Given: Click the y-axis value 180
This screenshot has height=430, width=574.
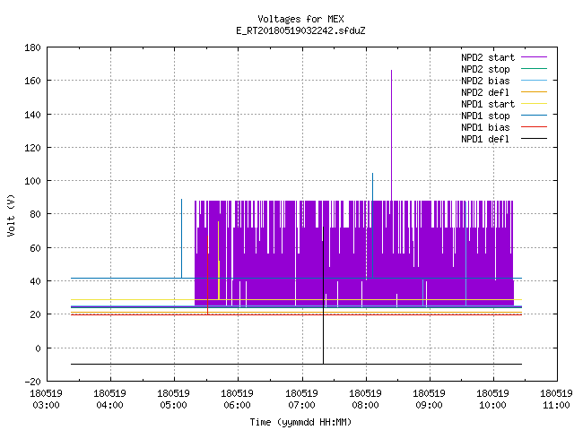Looking at the screenshot, I should tap(32, 47).
